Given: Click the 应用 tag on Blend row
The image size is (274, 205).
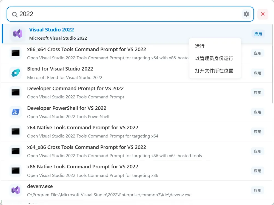Looking at the screenshot, I should point(258,73).
